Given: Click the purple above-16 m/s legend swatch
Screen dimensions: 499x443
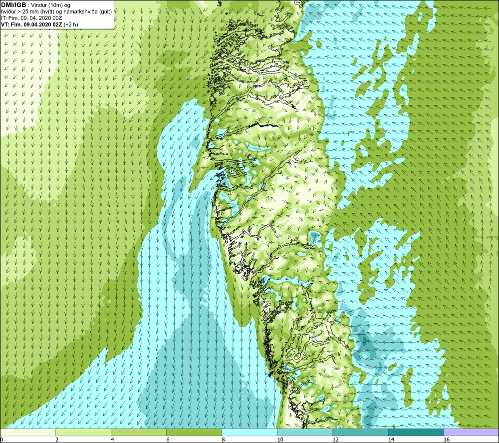Looking at the screenshot, I should coord(471,433).
